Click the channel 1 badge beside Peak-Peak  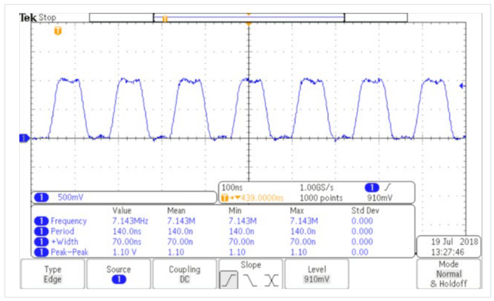42,252
